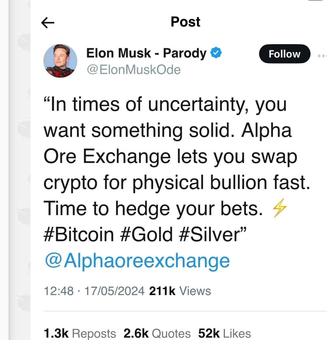The image size is (327, 340).
Task: View the 211k Views analytics
Action: (180, 291)
